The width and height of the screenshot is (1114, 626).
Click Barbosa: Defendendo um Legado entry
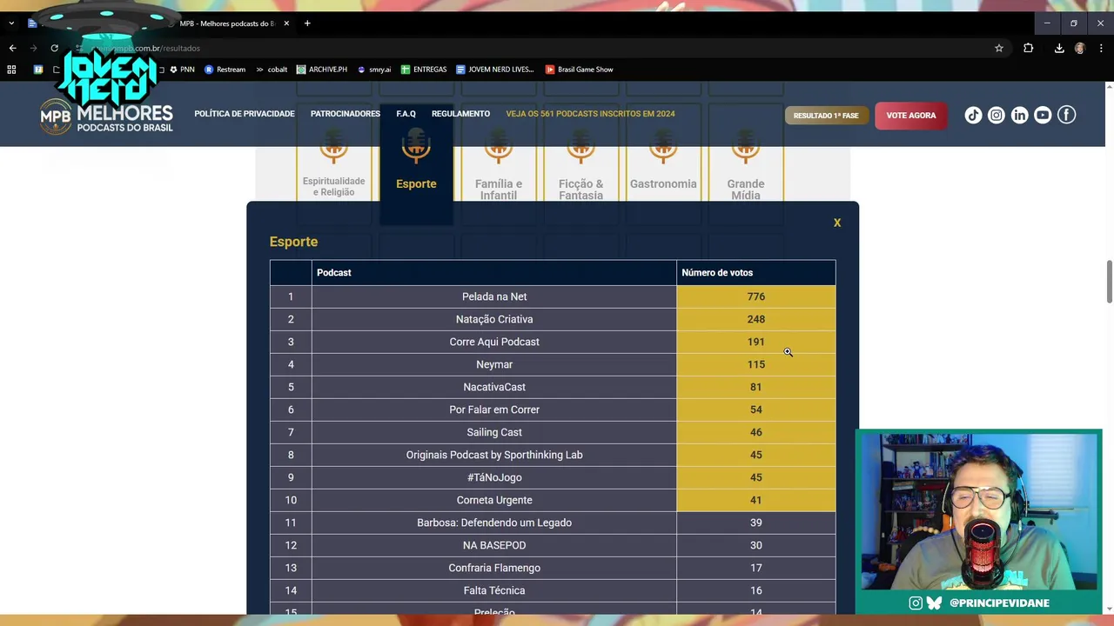coord(494,523)
